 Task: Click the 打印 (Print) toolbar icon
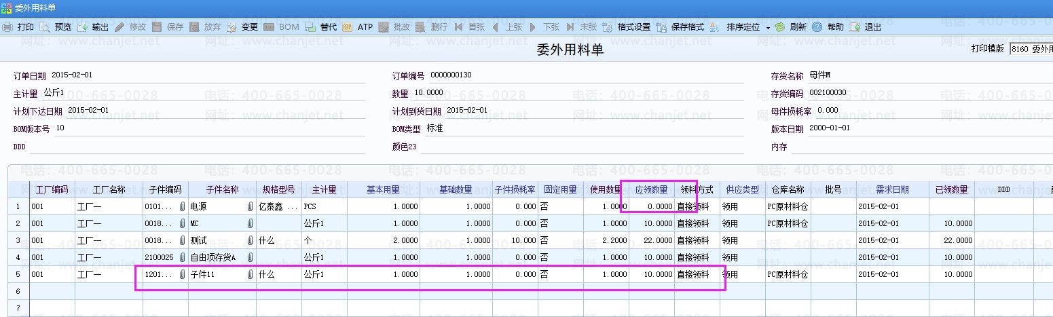(x=7, y=27)
